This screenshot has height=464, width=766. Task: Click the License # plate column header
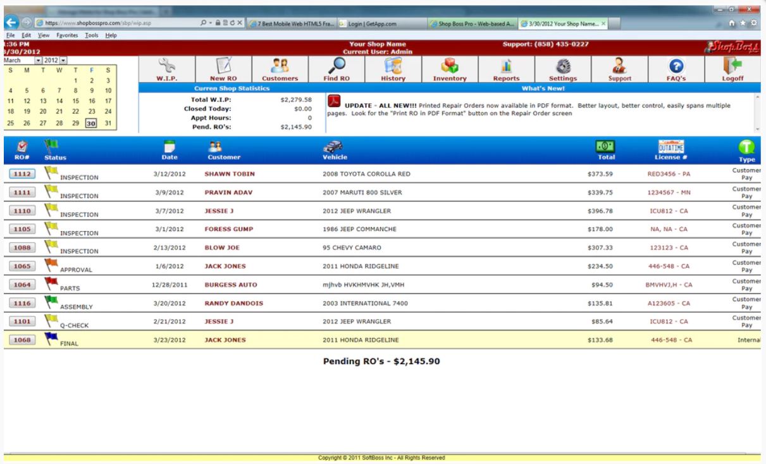tap(672, 146)
